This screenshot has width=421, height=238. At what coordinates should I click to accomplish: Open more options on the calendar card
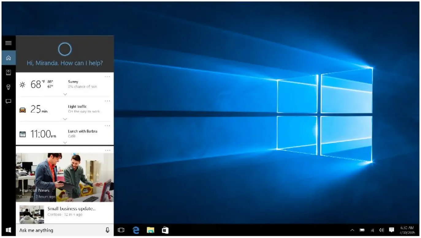pos(107,125)
